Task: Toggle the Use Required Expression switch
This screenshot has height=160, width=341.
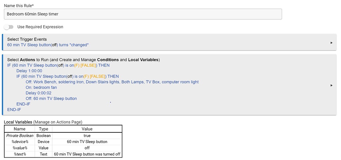Action: pos(9,27)
